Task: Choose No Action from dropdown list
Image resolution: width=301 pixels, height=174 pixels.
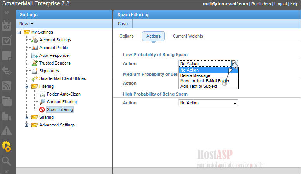Action: point(208,70)
